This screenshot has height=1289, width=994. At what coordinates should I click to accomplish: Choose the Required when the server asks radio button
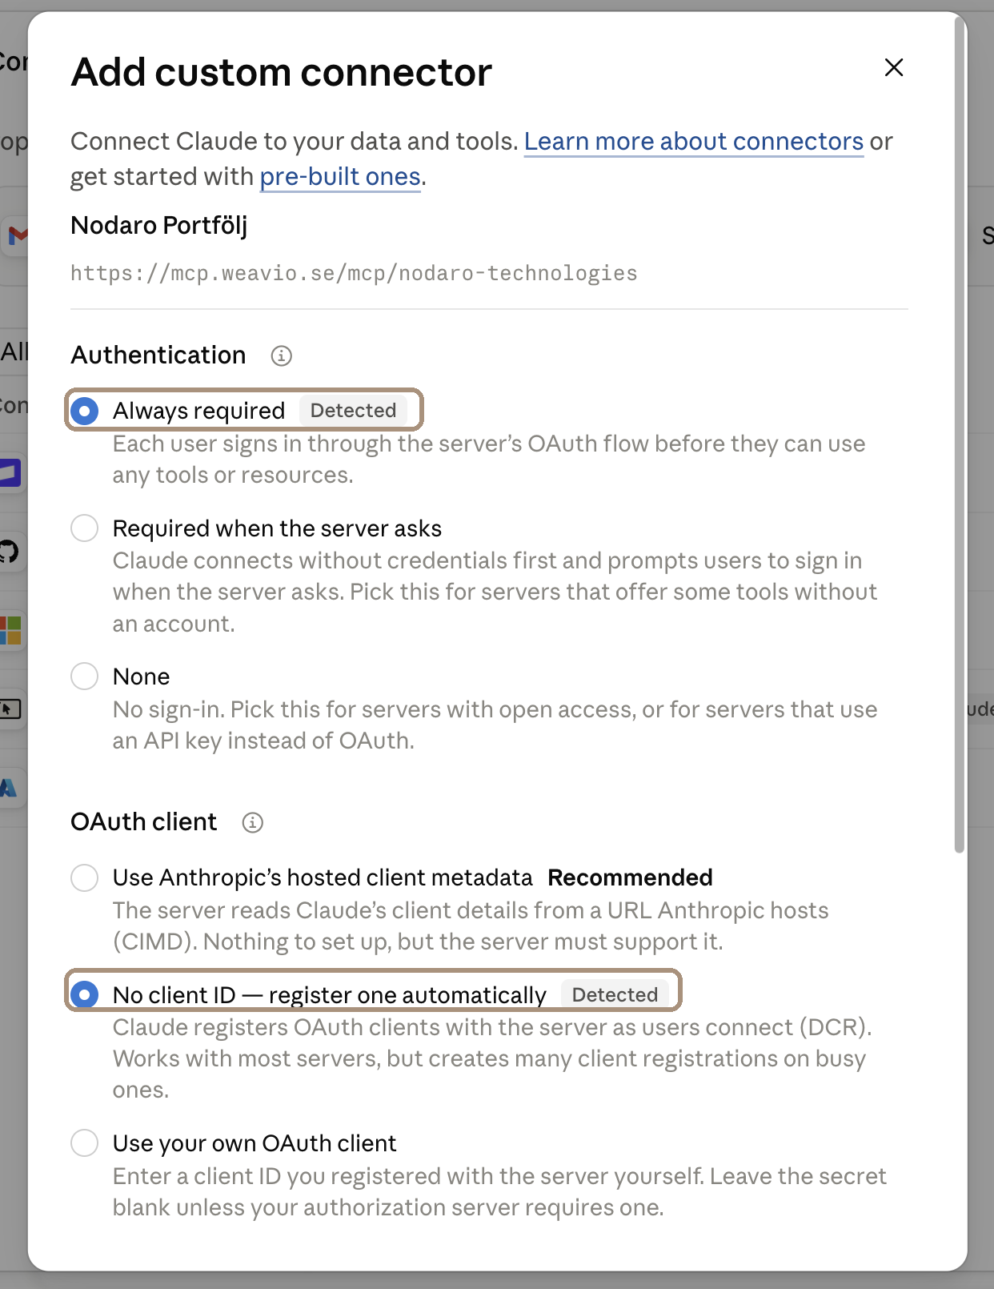click(85, 528)
